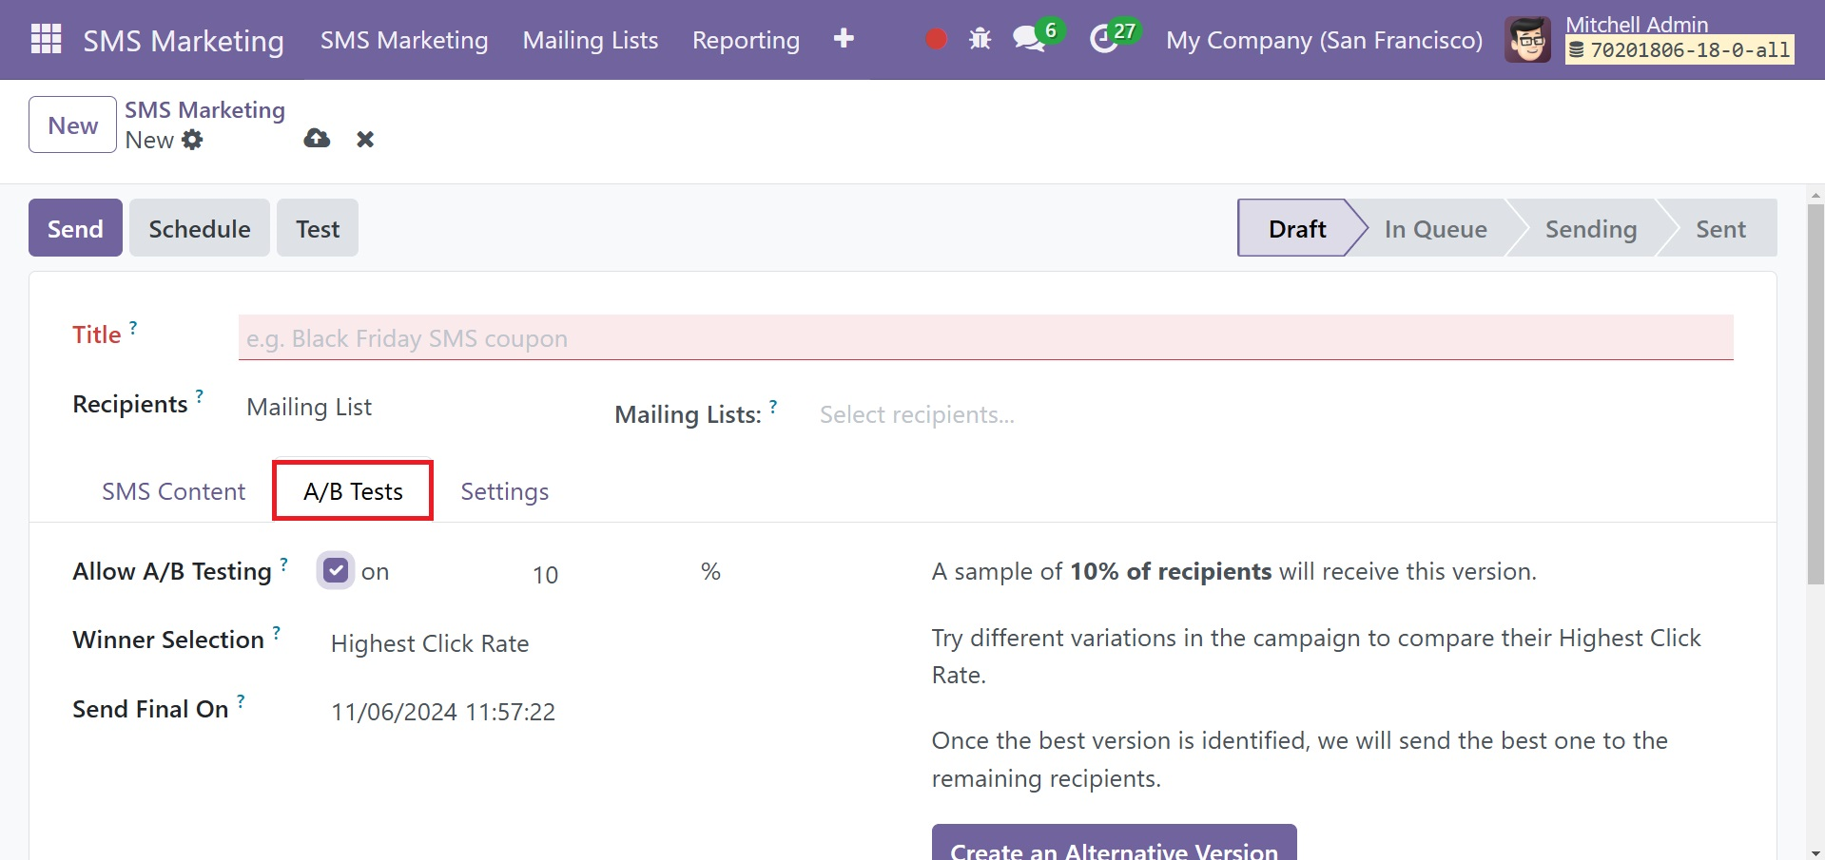The width and height of the screenshot is (1825, 860).
Task: Click the A/B percentage field showing 10
Action: pyautogui.click(x=545, y=574)
